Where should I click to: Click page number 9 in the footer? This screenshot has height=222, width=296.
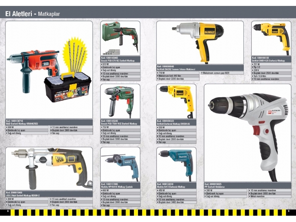coord(288,211)
